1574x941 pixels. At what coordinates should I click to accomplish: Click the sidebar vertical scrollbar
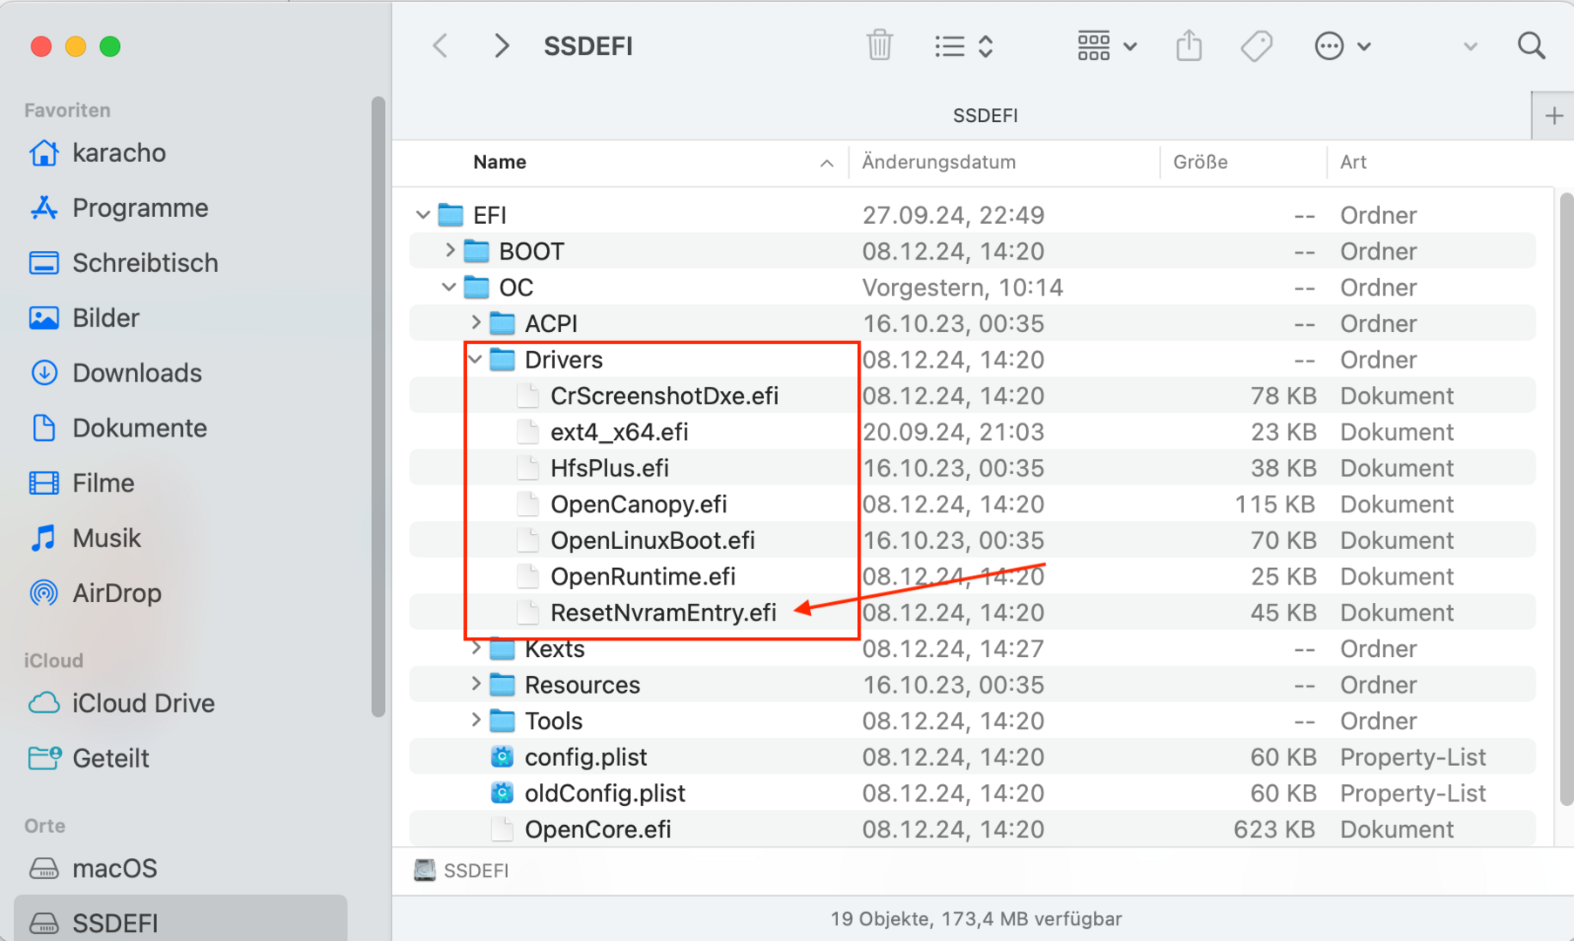click(378, 407)
